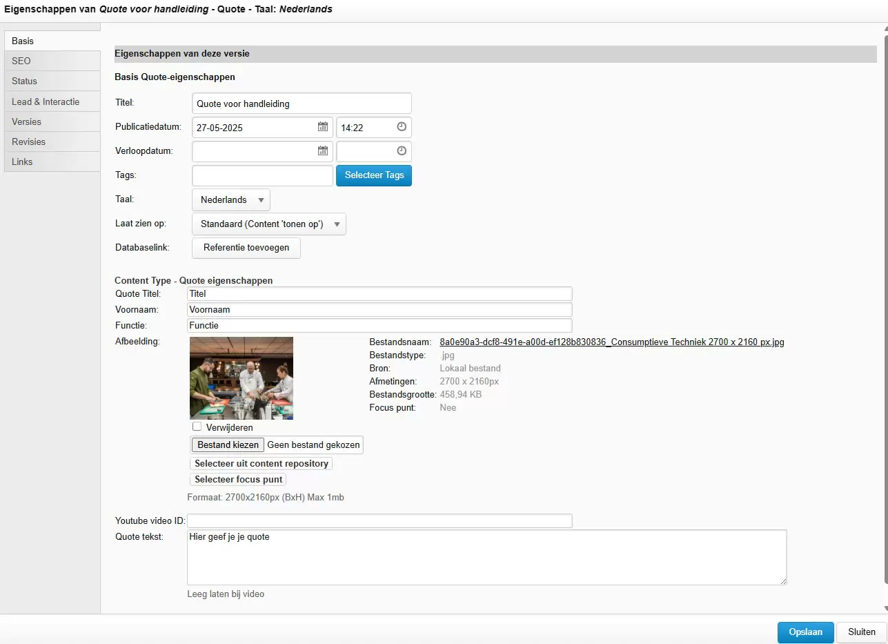Click the Bestand kiezen button
The image size is (888, 644).
(228, 445)
